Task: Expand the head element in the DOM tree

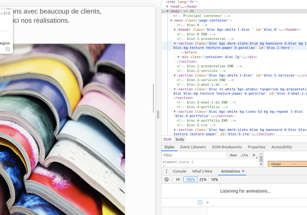Action: click(x=167, y=6)
